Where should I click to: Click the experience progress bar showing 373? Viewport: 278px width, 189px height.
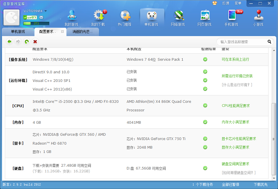tap(36, 23)
